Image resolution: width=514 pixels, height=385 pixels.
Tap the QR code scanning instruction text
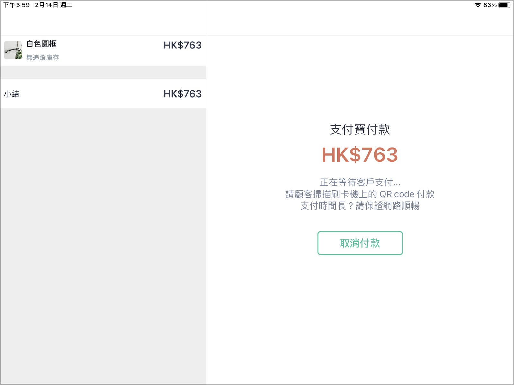360,194
